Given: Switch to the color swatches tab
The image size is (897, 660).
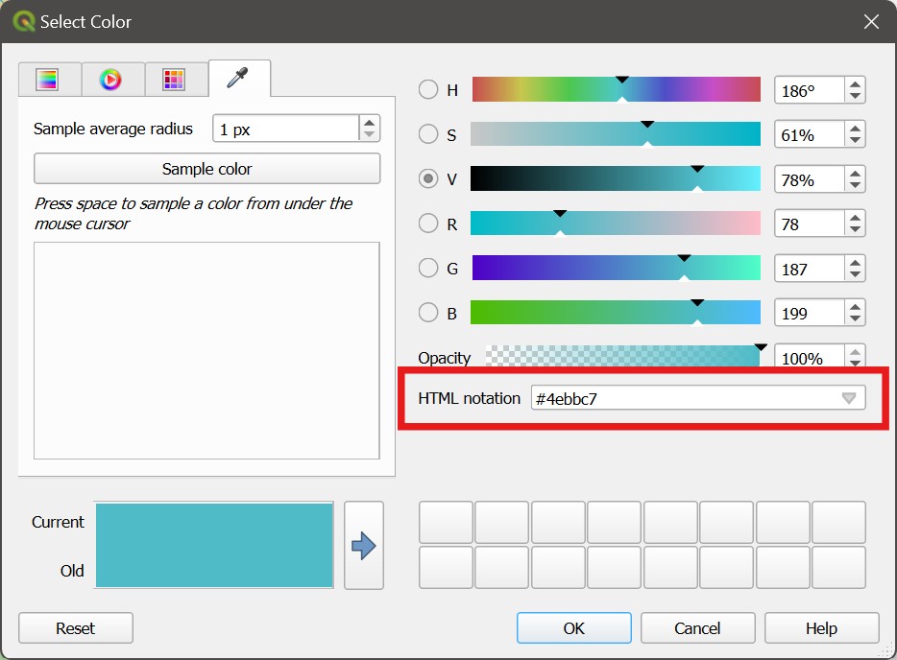Looking at the screenshot, I should (175, 80).
